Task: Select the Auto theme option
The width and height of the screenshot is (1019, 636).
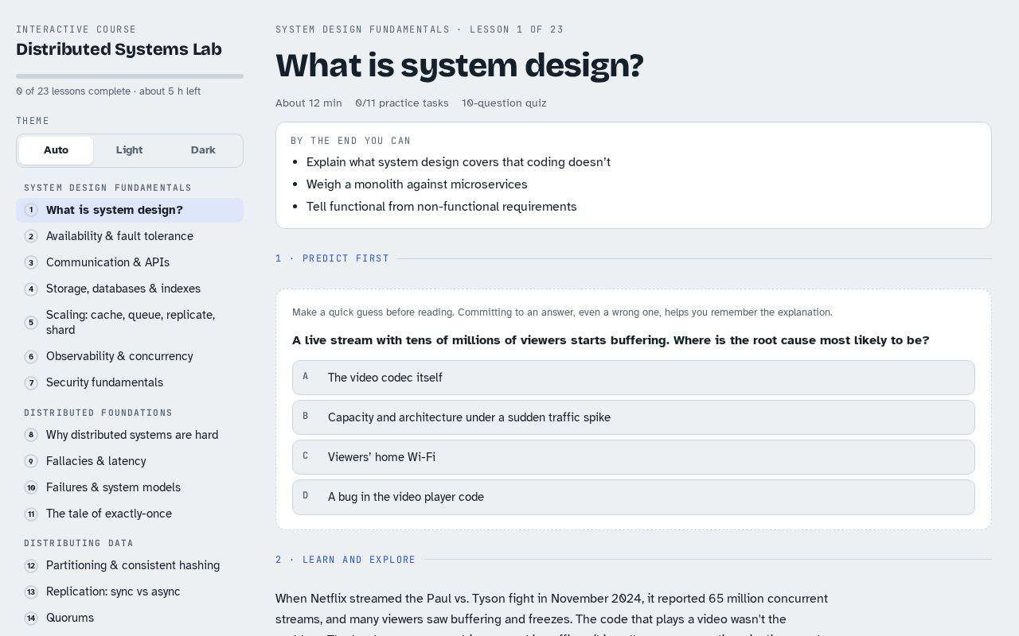Action: tap(56, 150)
